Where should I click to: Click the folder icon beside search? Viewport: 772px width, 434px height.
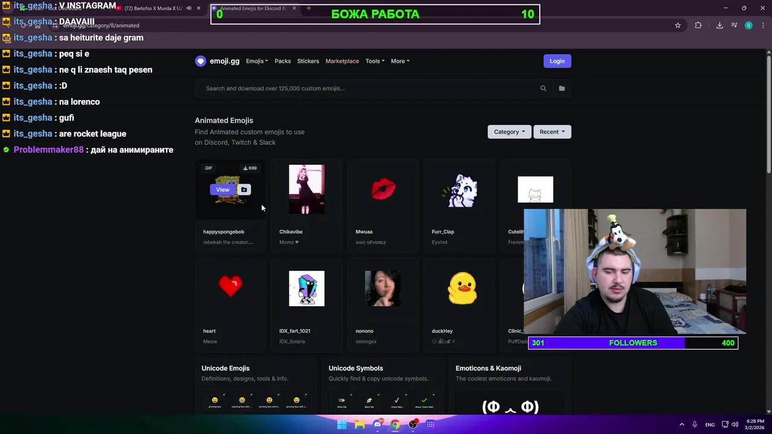562,88
